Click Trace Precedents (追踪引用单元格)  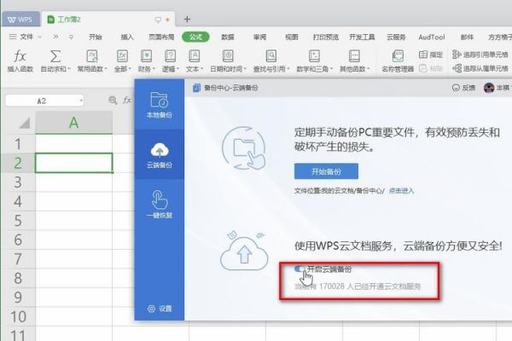click(480, 55)
